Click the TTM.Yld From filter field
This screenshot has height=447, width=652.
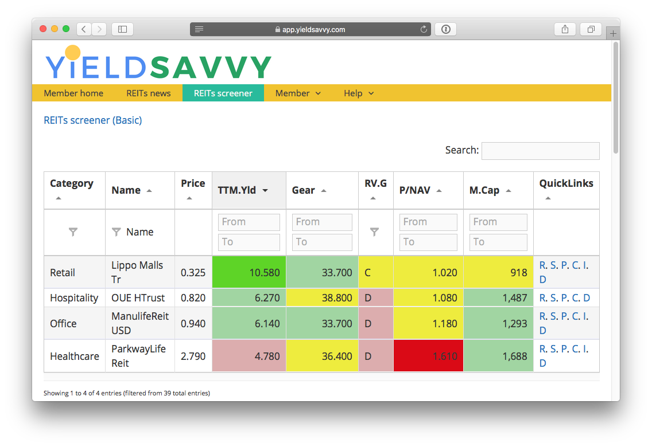[249, 222]
